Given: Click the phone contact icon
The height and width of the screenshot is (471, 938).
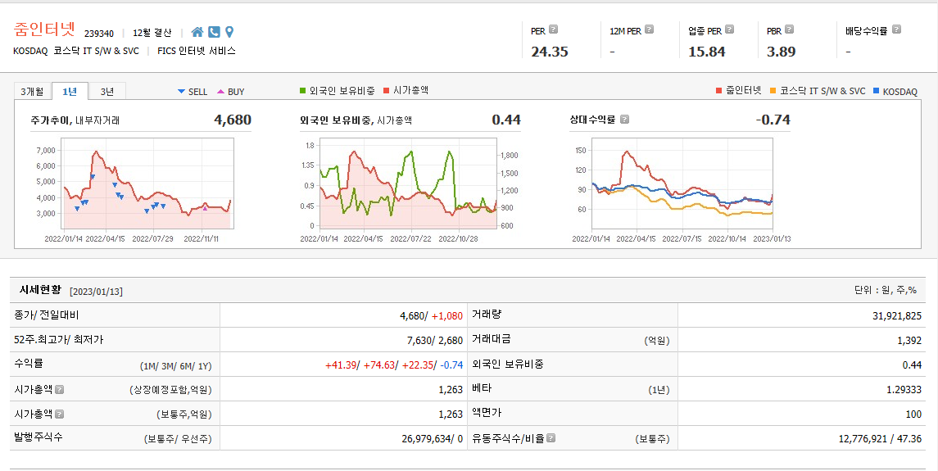Looking at the screenshot, I should [x=214, y=32].
